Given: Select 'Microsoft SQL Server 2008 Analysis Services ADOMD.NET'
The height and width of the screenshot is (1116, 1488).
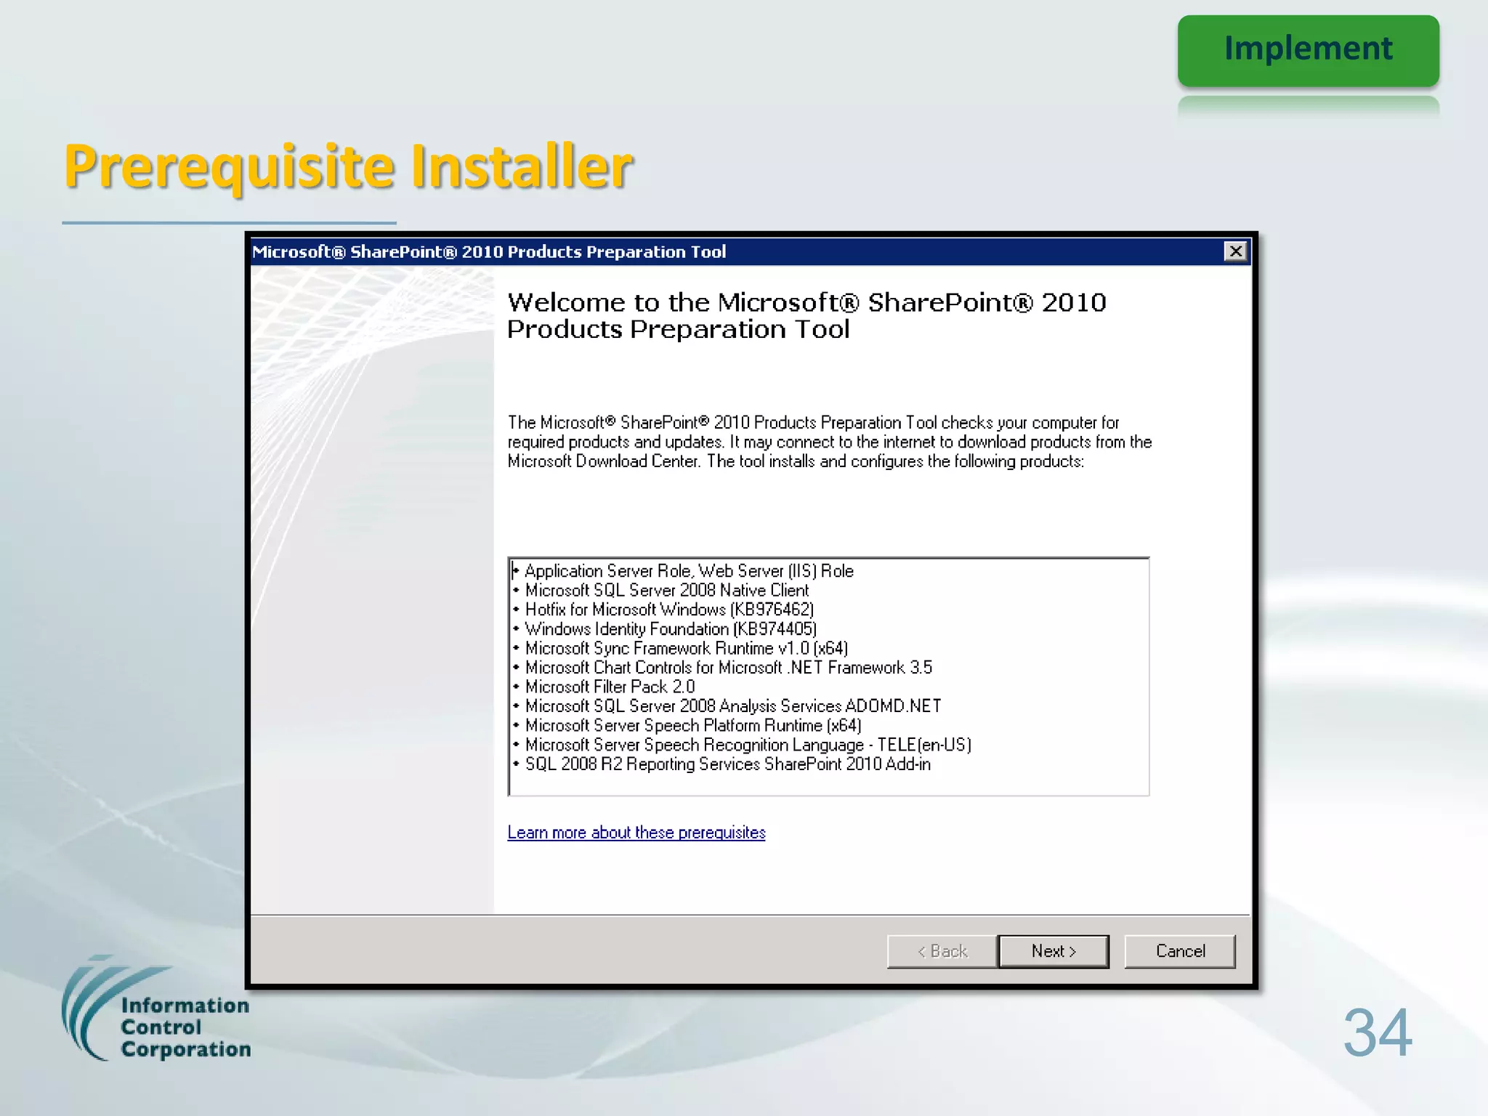Looking at the screenshot, I should click(x=732, y=705).
